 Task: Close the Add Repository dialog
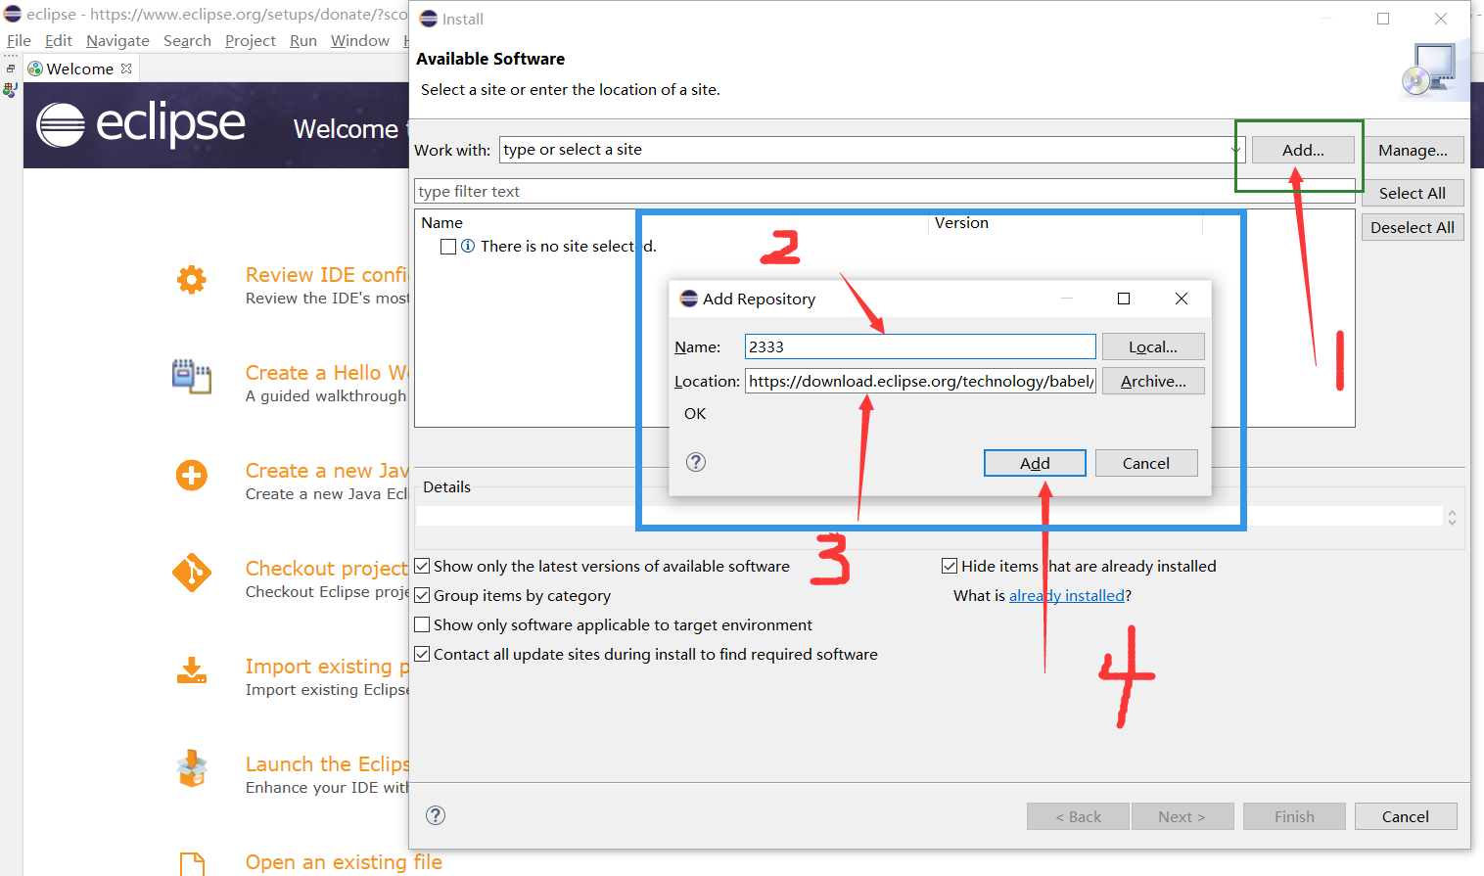tap(1182, 299)
